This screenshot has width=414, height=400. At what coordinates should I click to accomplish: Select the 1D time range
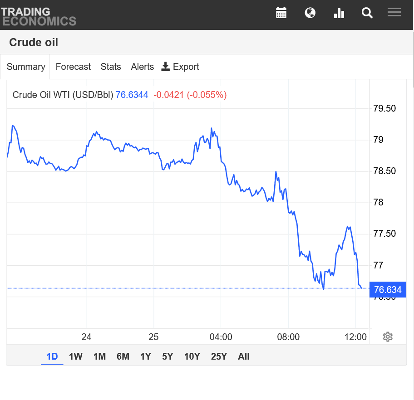click(52, 356)
